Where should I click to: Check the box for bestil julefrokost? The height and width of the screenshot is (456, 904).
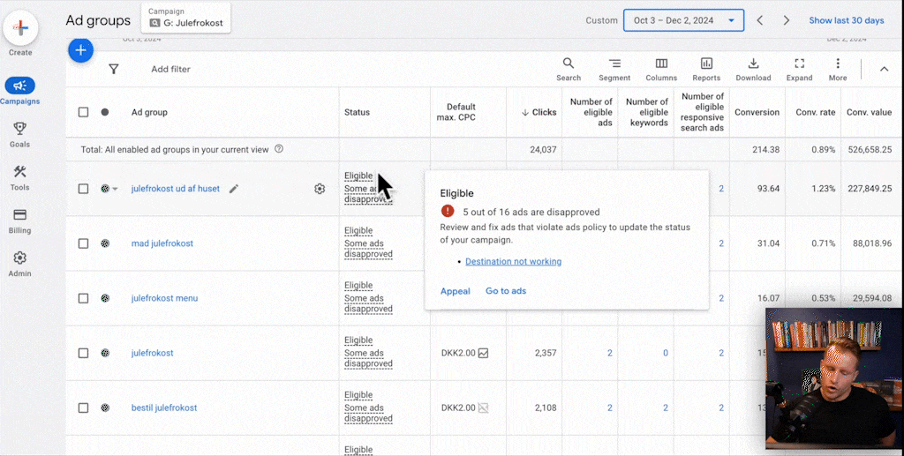(83, 407)
